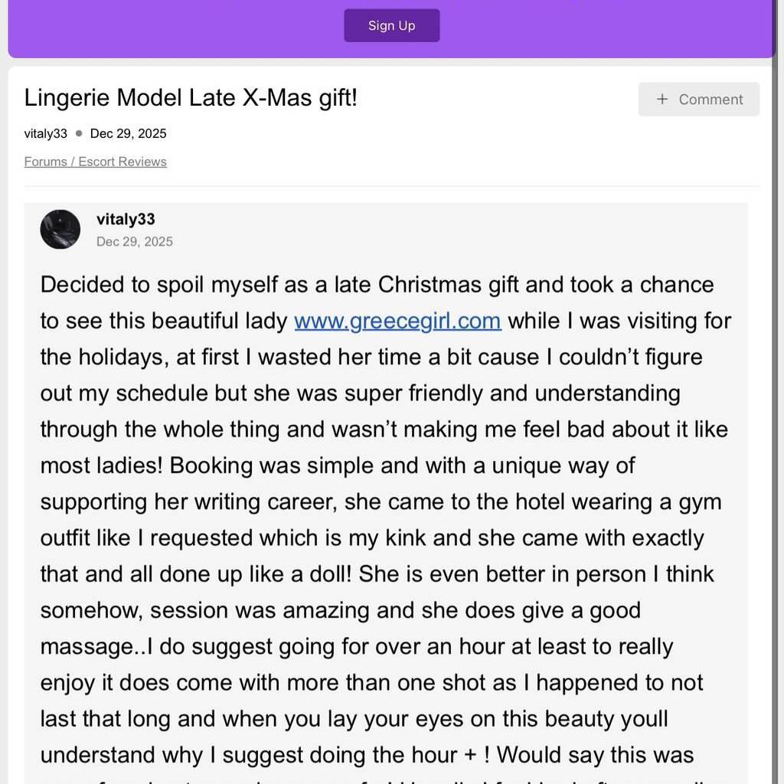Click the gray post timestamp beside the avatar
Image resolution: width=784 pixels, height=784 pixels.
coord(135,241)
